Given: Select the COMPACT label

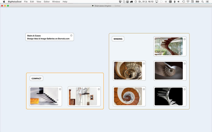Looking at the screenshot, I should pyautogui.click(x=36, y=78).
